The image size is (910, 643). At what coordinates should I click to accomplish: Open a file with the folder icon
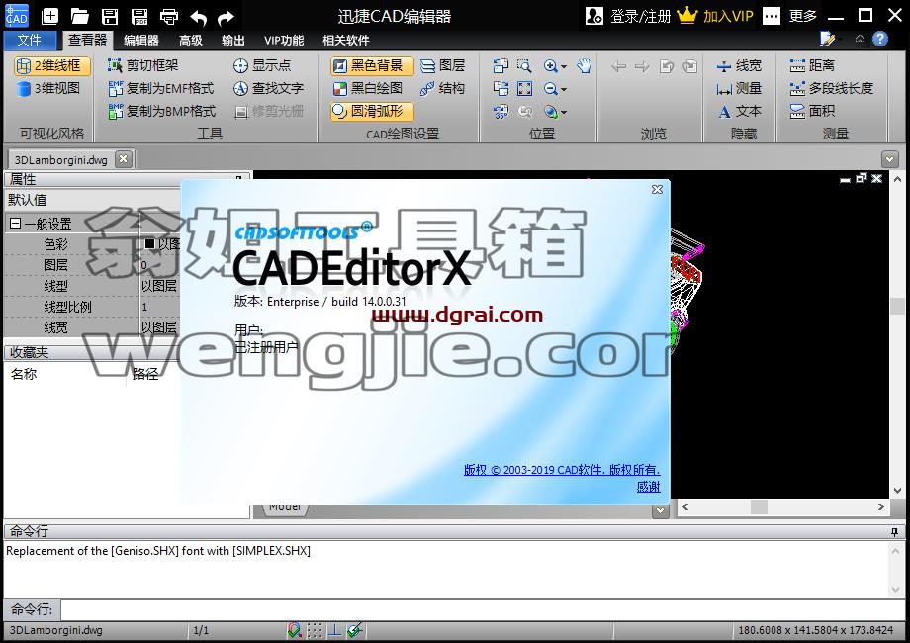(79, 16)
